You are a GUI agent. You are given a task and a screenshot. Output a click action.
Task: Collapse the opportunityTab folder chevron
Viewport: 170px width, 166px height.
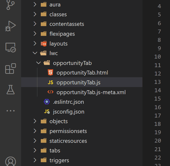tap(39, 63)
